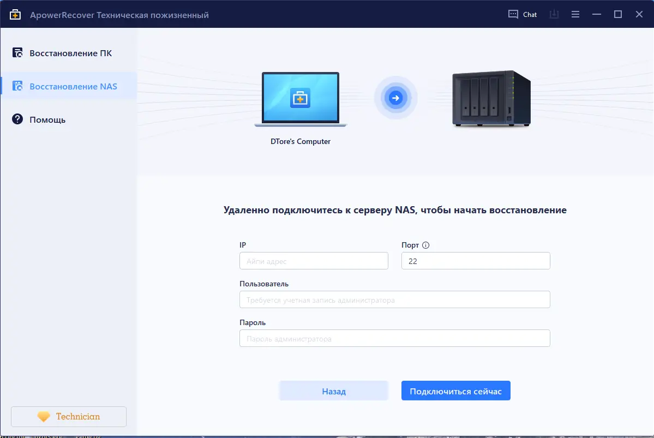Click the DTore's Computer laptop illustration
Image resolution: width=654 pixels, height=438 pixels.
click(x=300, y=99)
